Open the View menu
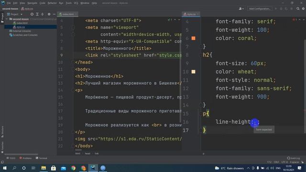This screenshot has height=172, width=306. (x=22, y=3)
